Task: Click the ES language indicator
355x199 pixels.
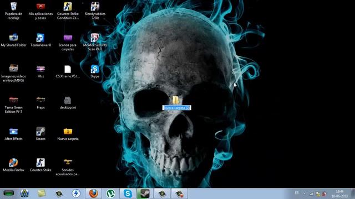Action: (297, 193)
